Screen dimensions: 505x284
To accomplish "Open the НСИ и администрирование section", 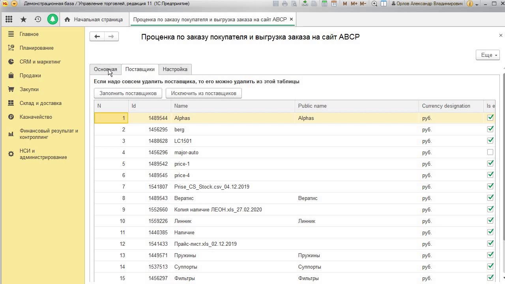I will click(43, 154).
